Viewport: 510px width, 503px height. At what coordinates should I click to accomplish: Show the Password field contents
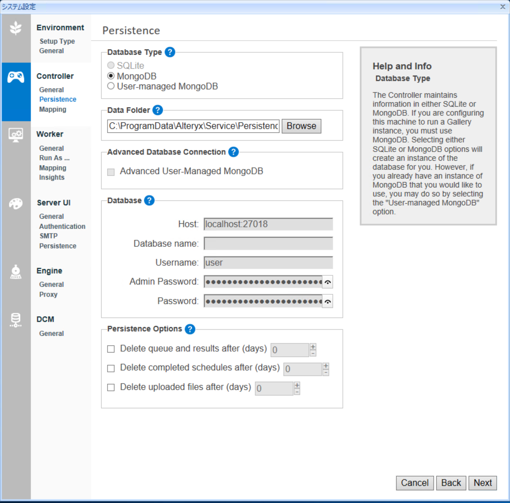click(x=327, y=301)
